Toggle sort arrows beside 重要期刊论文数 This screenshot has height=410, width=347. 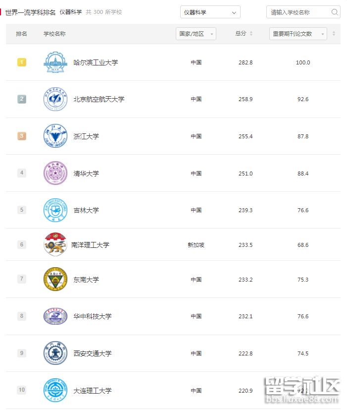coord(334,34)
